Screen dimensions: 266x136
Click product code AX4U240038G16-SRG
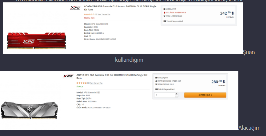(x=106, y=39)
